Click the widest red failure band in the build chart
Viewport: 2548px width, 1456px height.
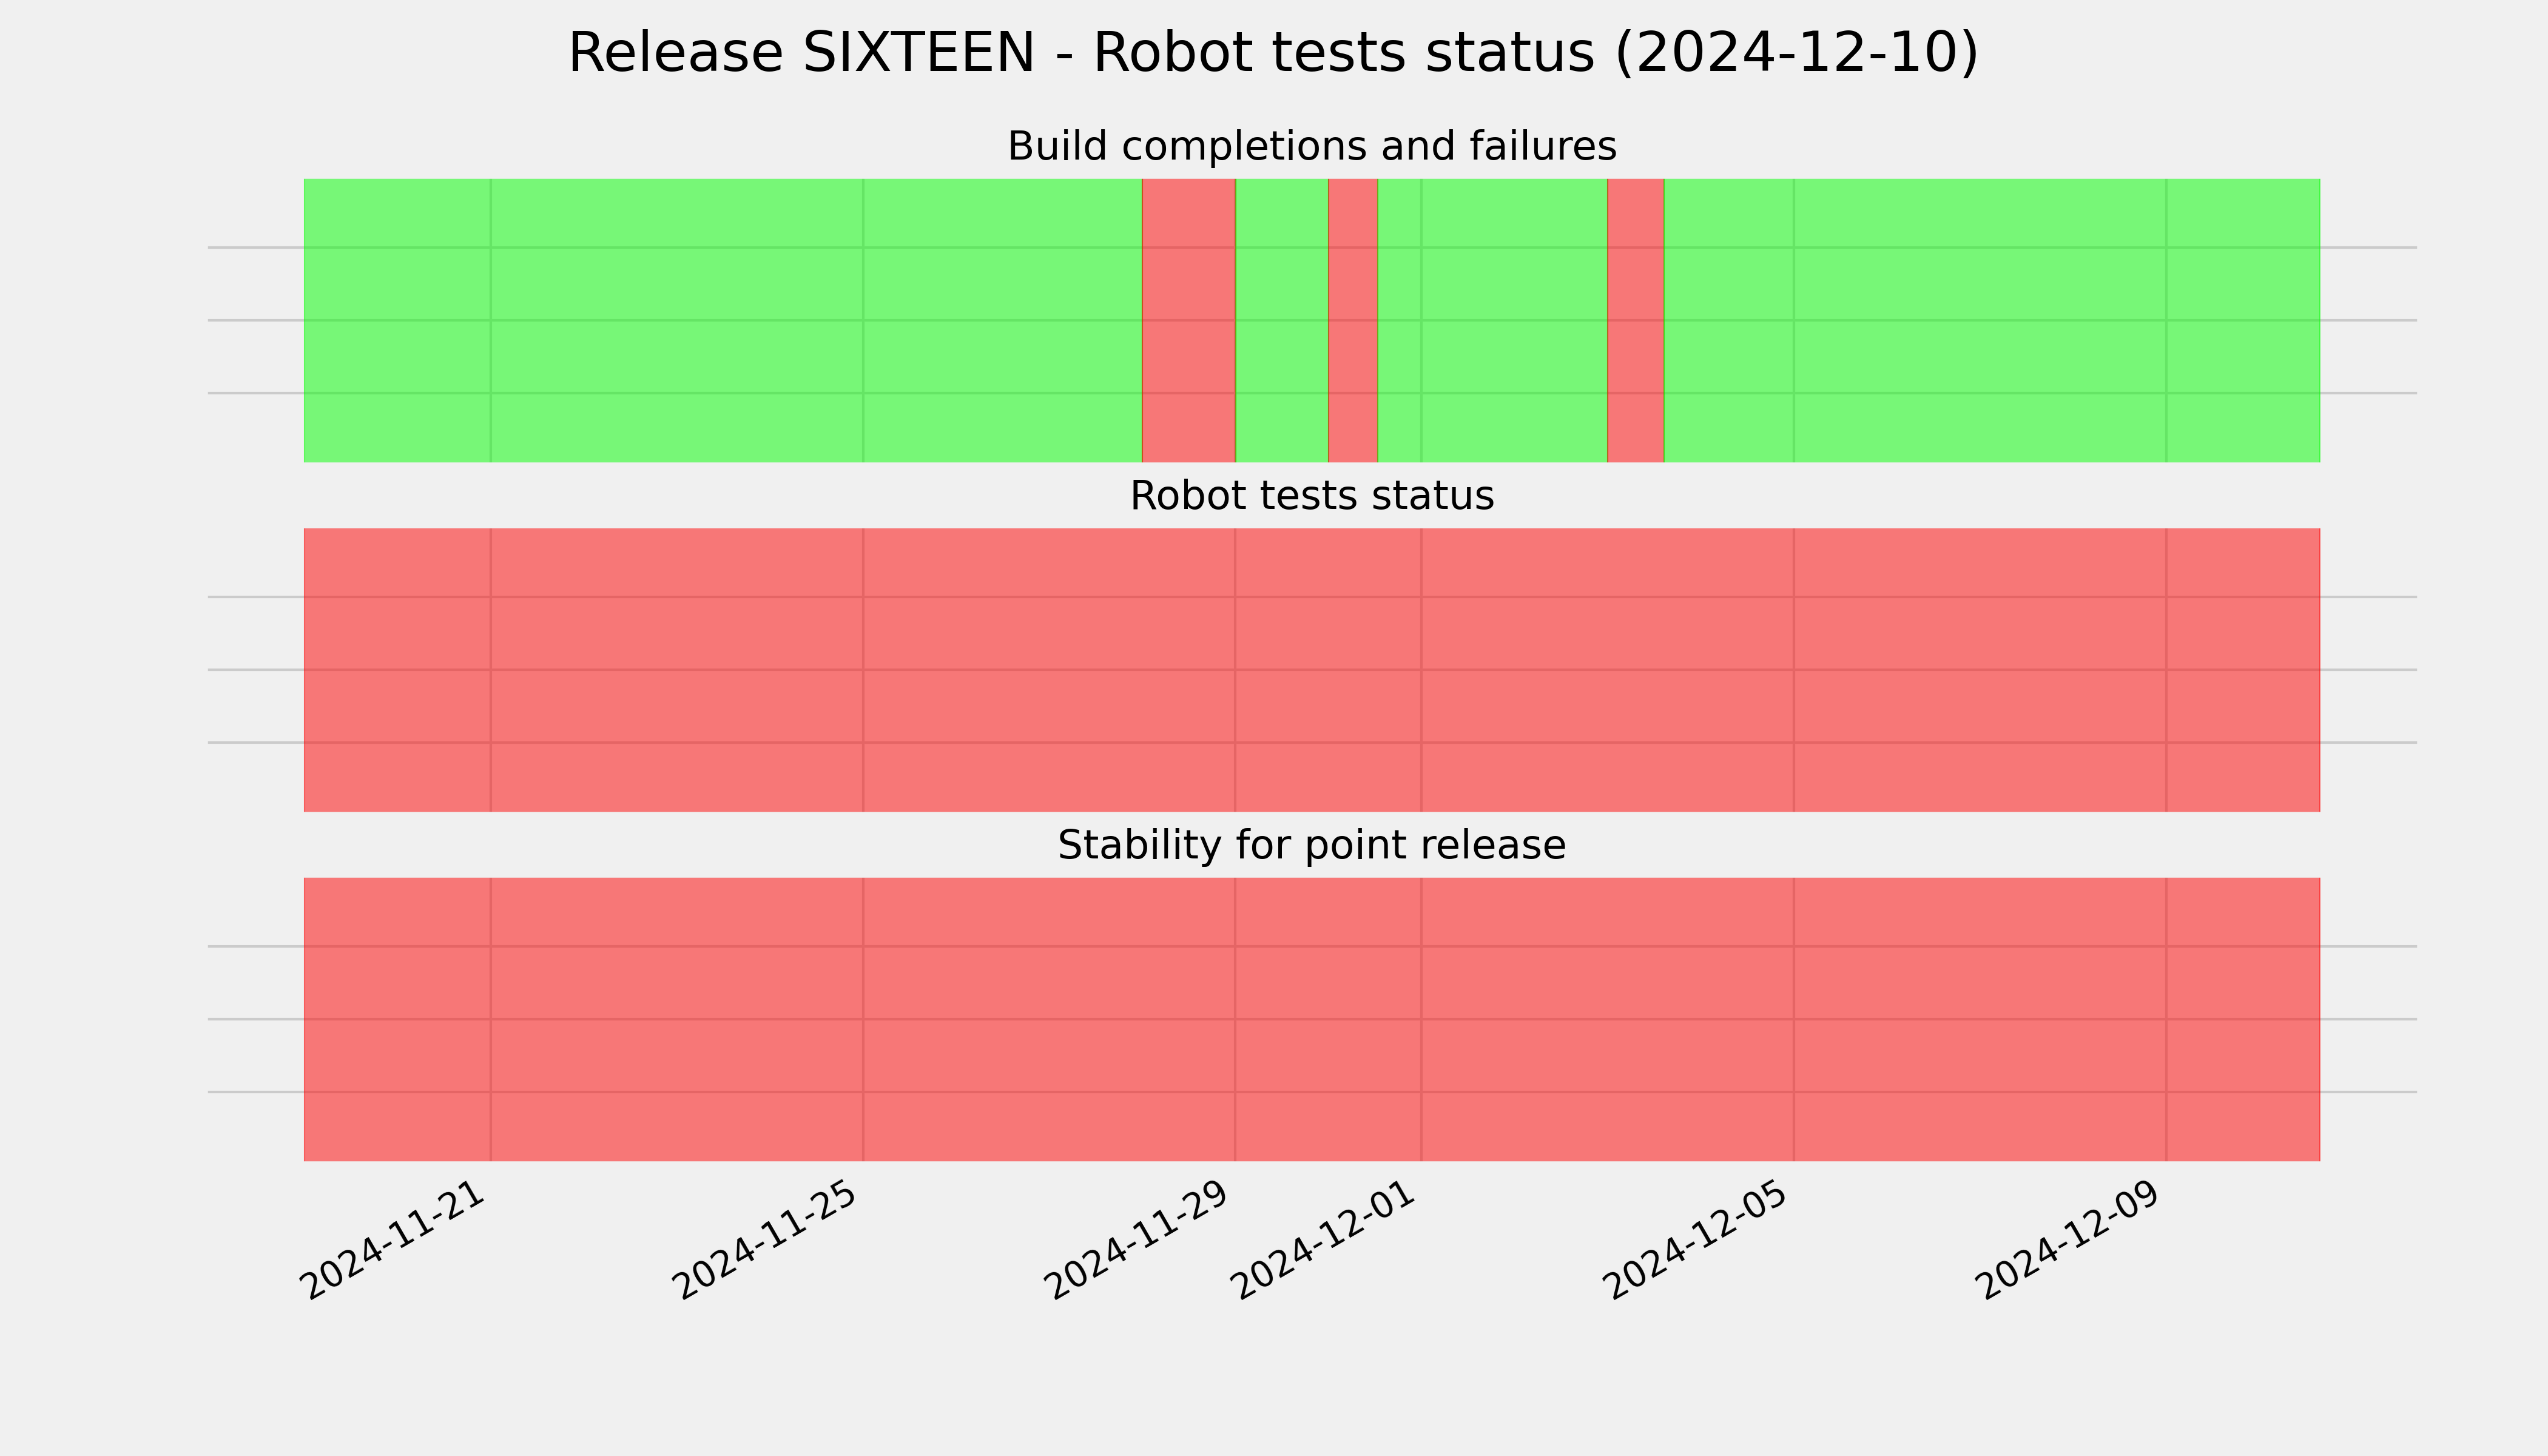[x=1189, y=320]
